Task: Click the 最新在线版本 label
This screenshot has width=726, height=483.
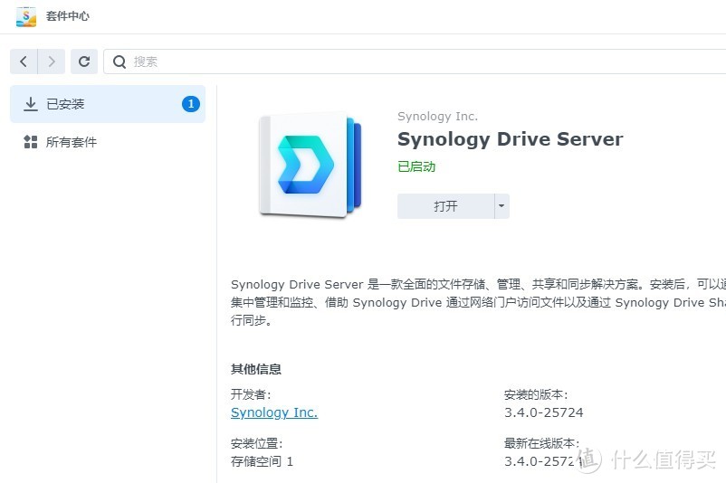Action: point(541,443)
